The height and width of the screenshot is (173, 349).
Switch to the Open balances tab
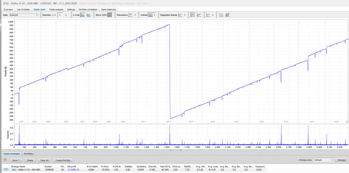108,9
